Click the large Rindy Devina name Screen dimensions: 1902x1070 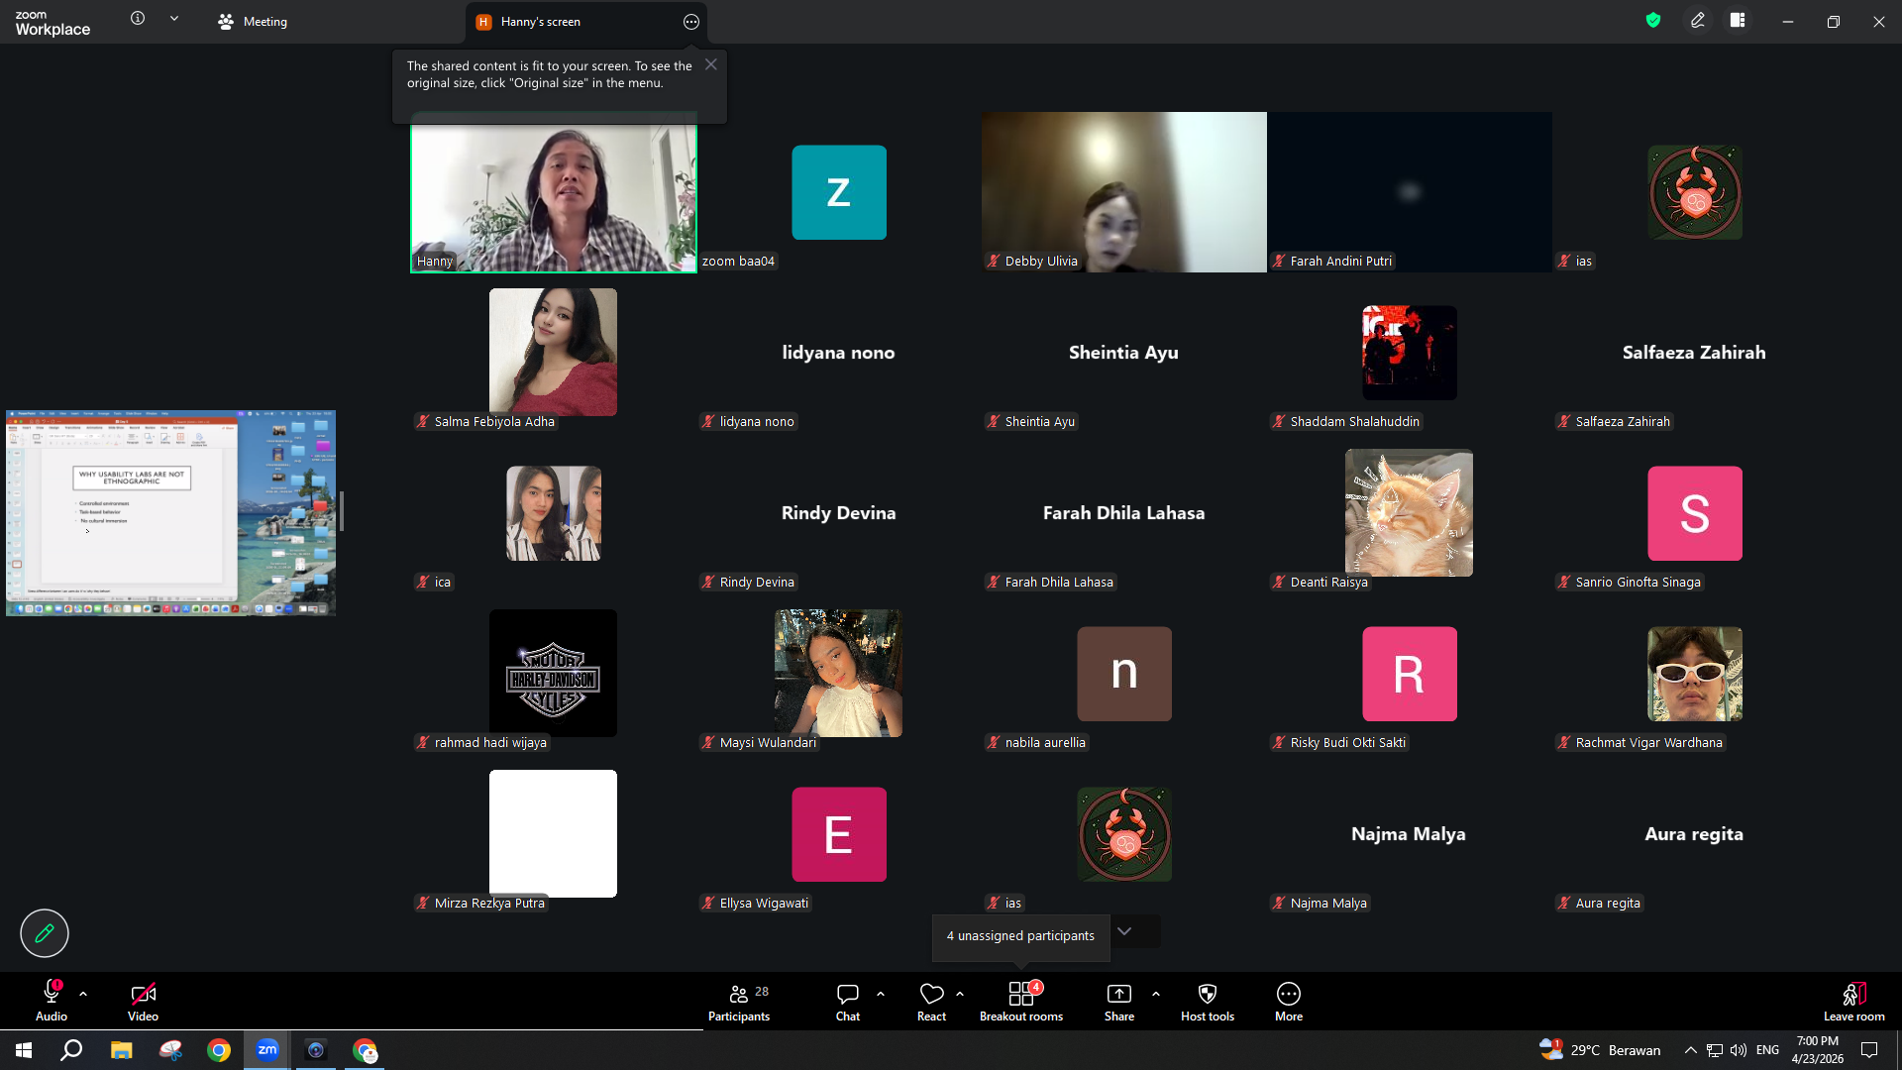coord(838,513)
